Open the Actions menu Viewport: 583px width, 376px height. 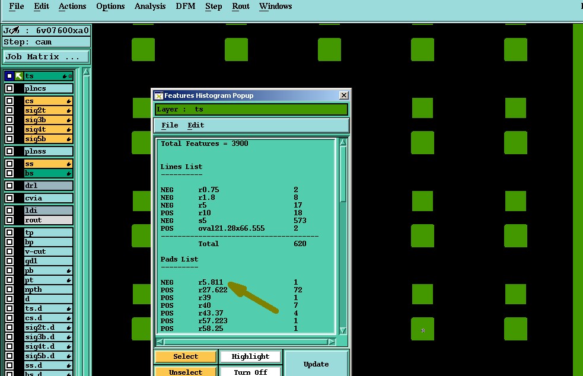[72, 7]
